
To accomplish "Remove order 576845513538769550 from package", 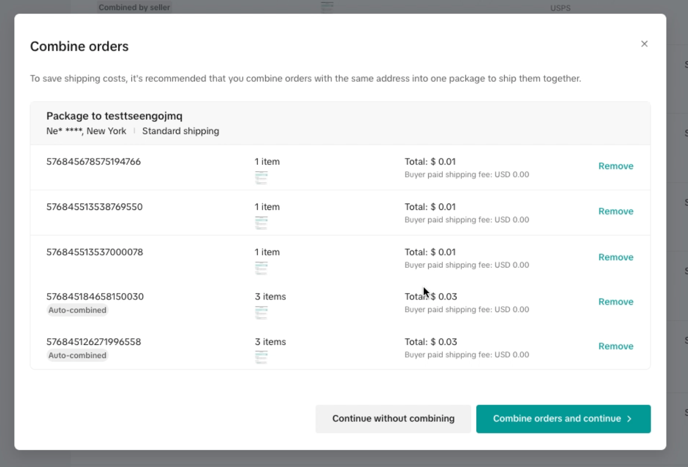I will 615,211.
